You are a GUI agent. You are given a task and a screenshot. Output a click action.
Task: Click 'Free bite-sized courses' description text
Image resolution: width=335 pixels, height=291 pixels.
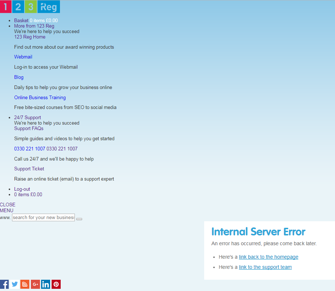click(x=65, y=108)
